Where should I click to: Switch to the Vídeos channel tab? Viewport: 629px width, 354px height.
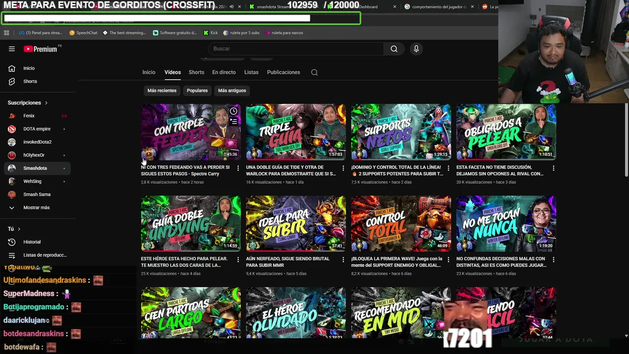(172, 72)
